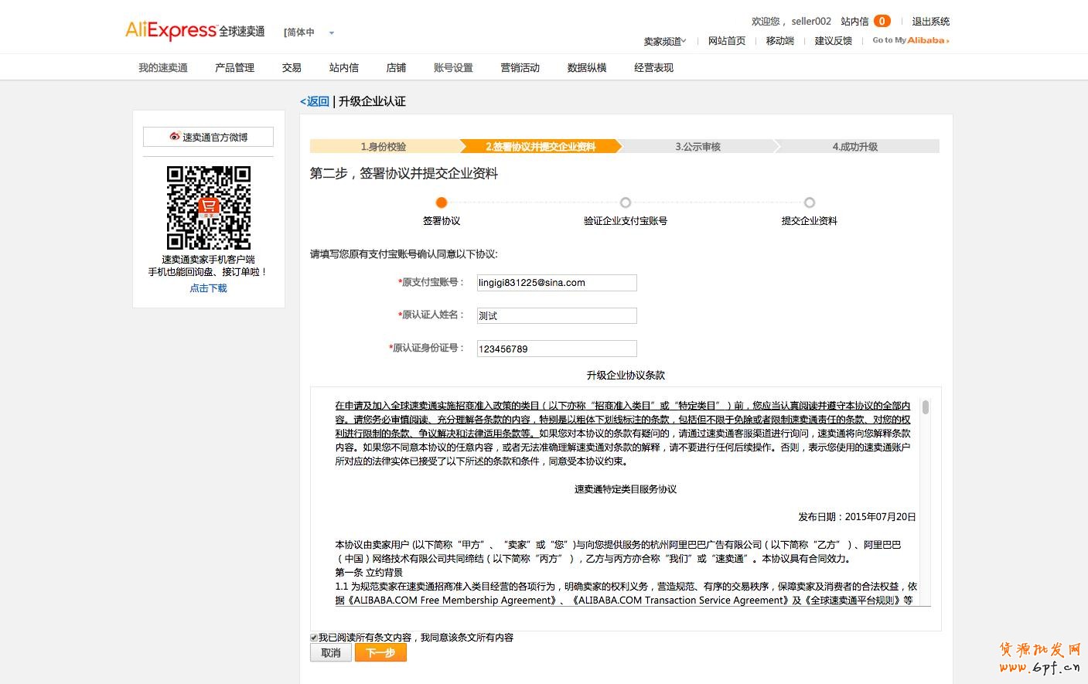Click the 返回 back link
Screen dimensions: 1088x684
[315, 101]
